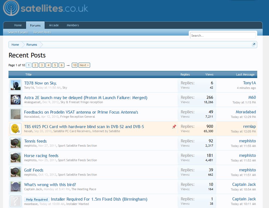Screen dimensions: 269x208
Task: Go to page 4 of results
Action: click(x=48, y=65)
